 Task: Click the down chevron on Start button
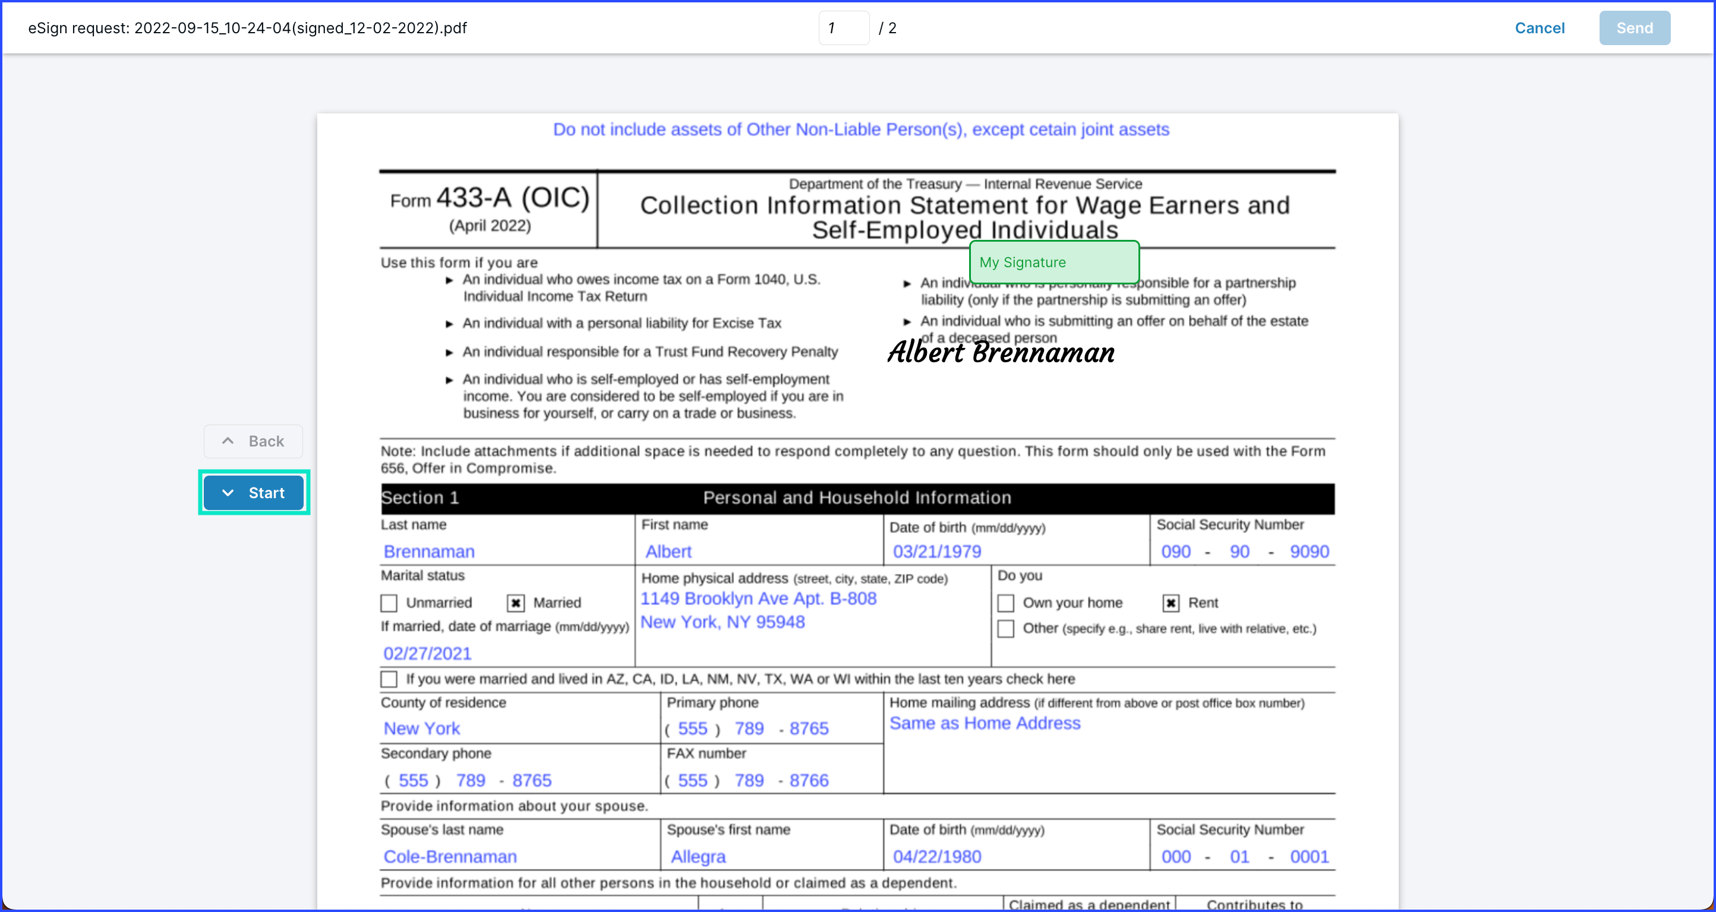tap(228, 493)
